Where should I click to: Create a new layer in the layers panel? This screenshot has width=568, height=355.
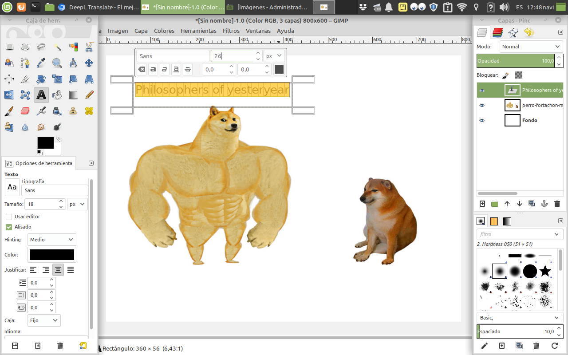[482, 204]
